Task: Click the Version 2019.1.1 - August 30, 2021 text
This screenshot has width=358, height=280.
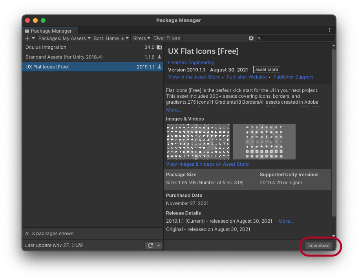Action: coord(208,70)
